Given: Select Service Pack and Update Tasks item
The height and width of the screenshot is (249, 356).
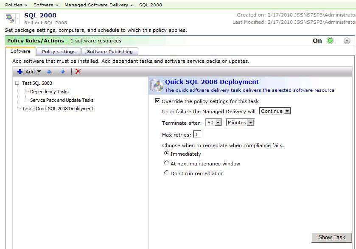Looking at the screenshot, I should (62, 100).
